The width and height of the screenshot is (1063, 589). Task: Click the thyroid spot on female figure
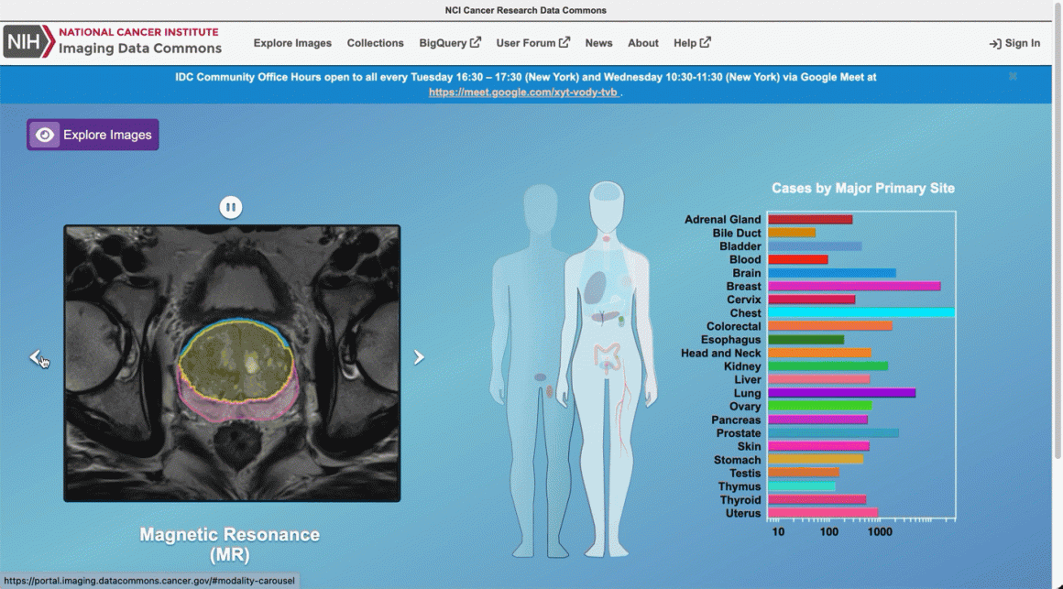click(606, 238)
